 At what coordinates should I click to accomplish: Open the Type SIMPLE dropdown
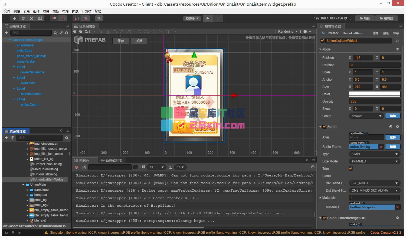[x=374, y=154]
